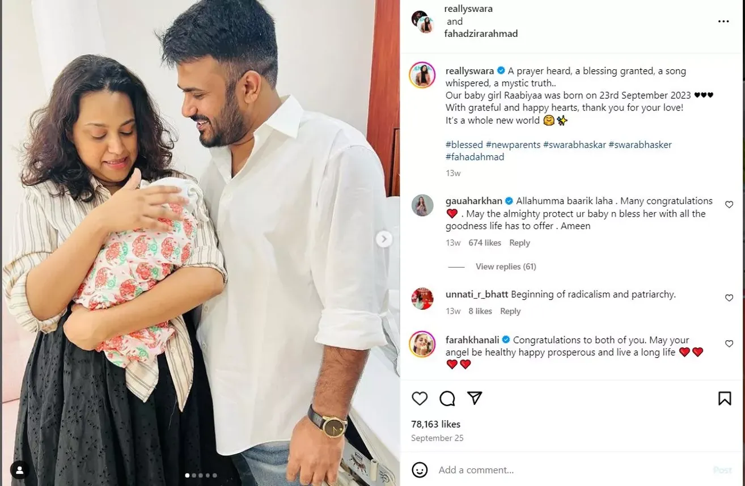
Task: Open the three-dot more options menu
Action: 723,22
